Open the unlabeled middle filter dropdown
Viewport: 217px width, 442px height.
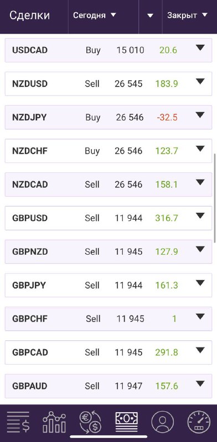[x=151, y=15]
